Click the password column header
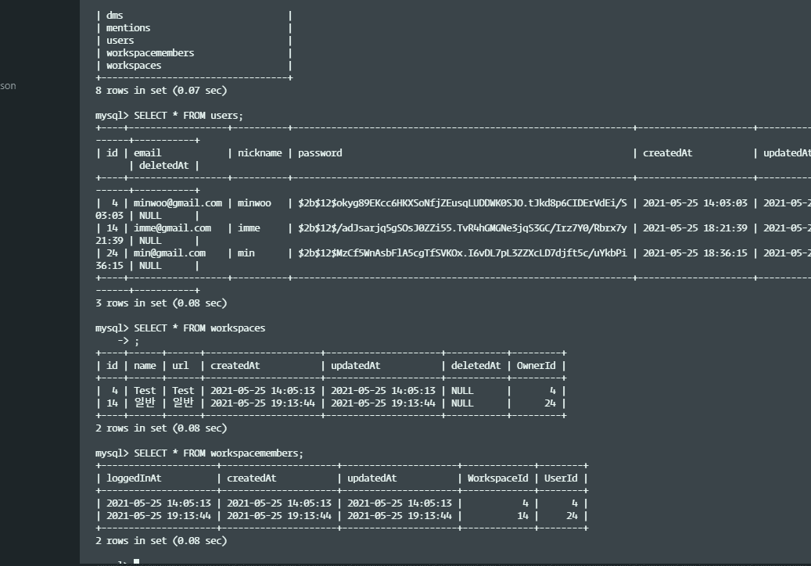Viewport: 811px width, 566px height. [320, 153]
